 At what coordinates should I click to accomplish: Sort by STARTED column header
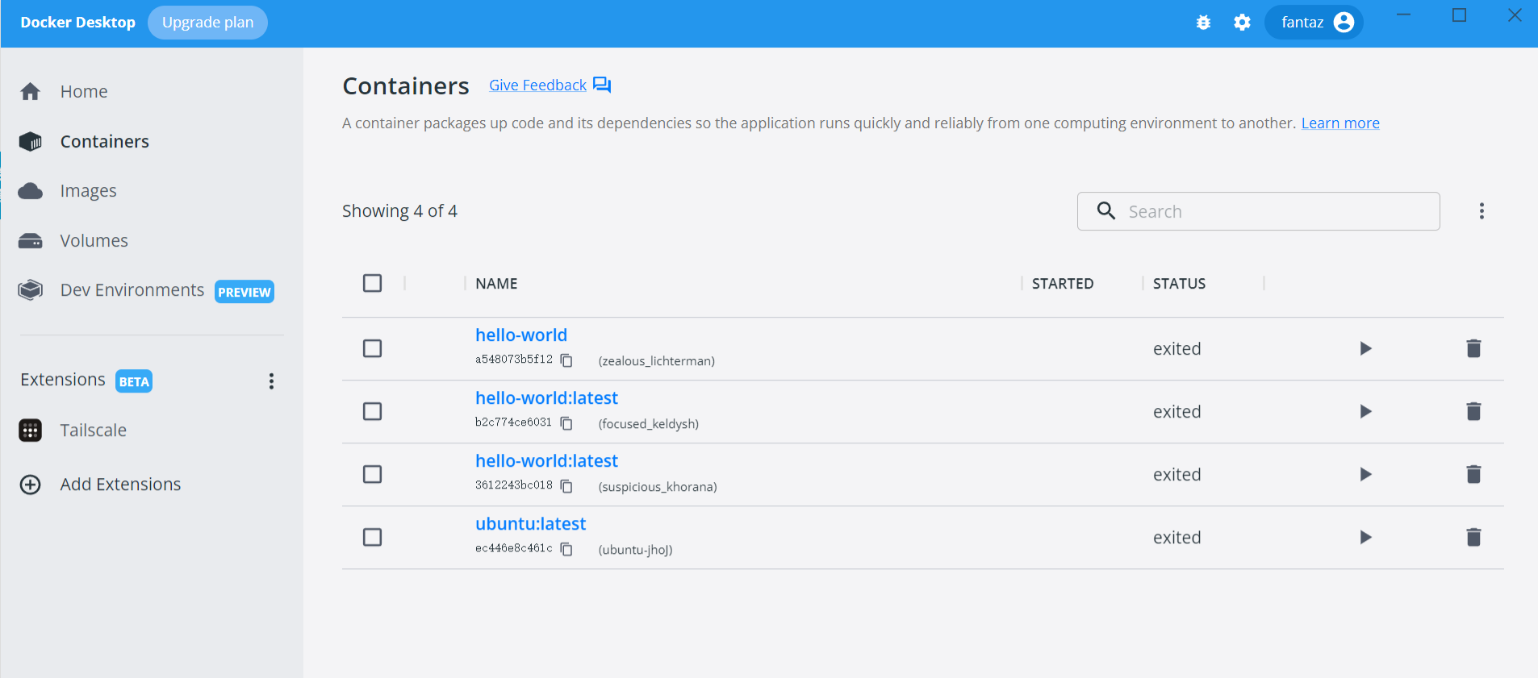click(x=1063, y=284)
